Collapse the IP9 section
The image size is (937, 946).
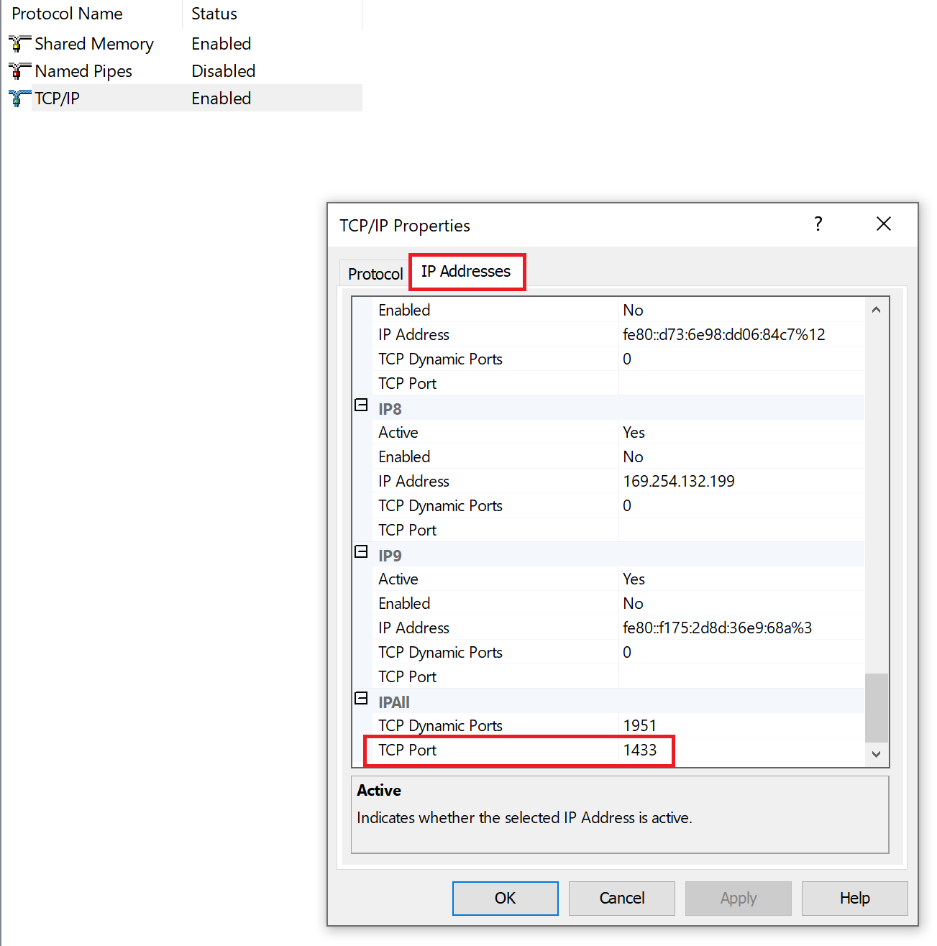coord(361,552)
